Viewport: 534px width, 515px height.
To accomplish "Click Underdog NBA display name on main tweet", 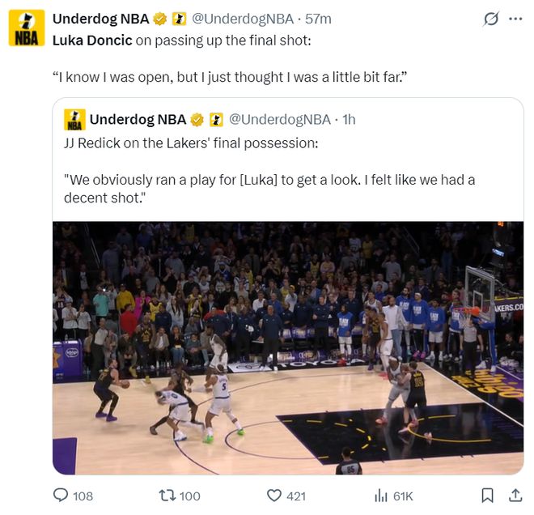I will (100, 19).
